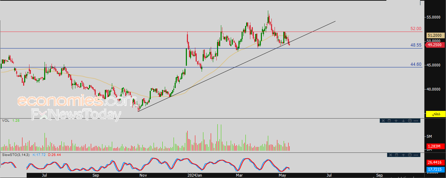
Task: Click the 1.28 volume value
Action: [16, 121]
